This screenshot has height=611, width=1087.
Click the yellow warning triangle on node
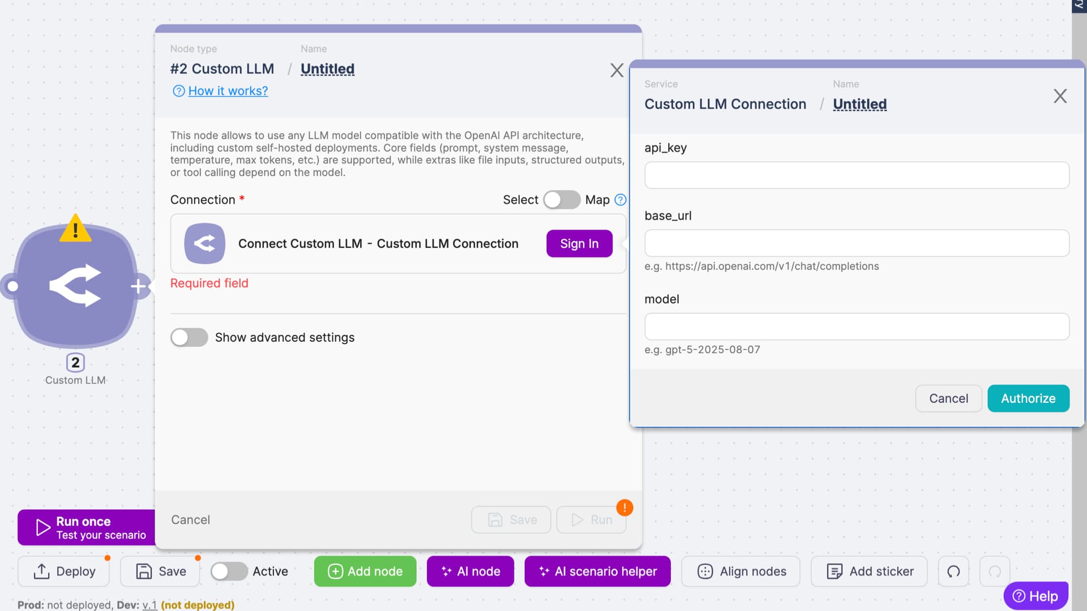pyautogui.click(x=75, y=229)
